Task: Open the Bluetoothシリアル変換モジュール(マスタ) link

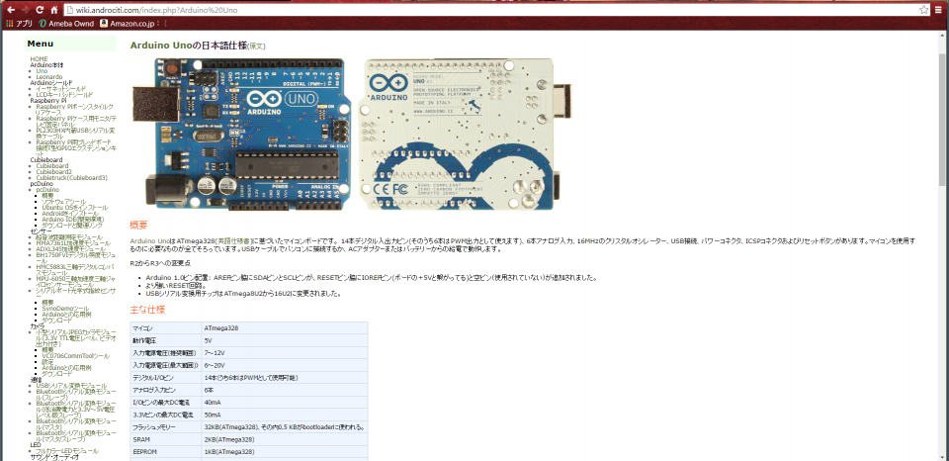Action: click(76, 424)
